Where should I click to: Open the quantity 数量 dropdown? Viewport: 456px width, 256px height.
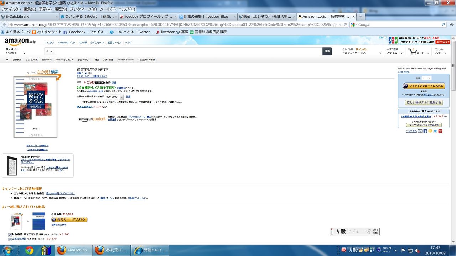[426, 78]
